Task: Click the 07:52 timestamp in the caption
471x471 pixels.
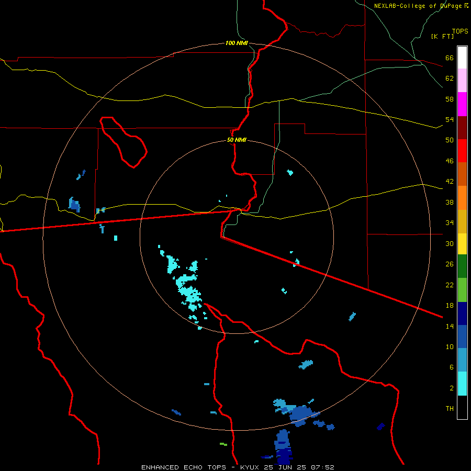Action: click(322, 467)
